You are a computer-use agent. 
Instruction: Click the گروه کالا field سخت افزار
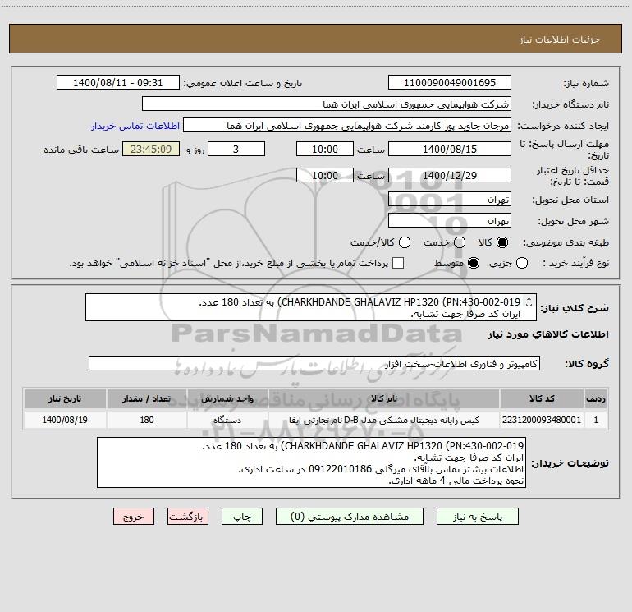314,363
